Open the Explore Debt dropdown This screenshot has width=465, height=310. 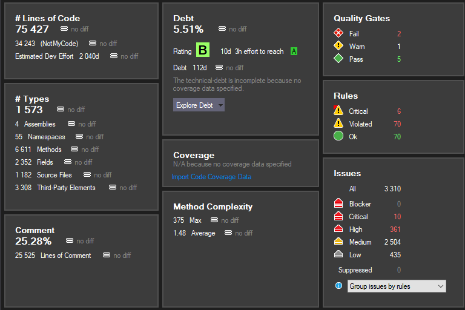pyautogui.click(x=199, y=105)
